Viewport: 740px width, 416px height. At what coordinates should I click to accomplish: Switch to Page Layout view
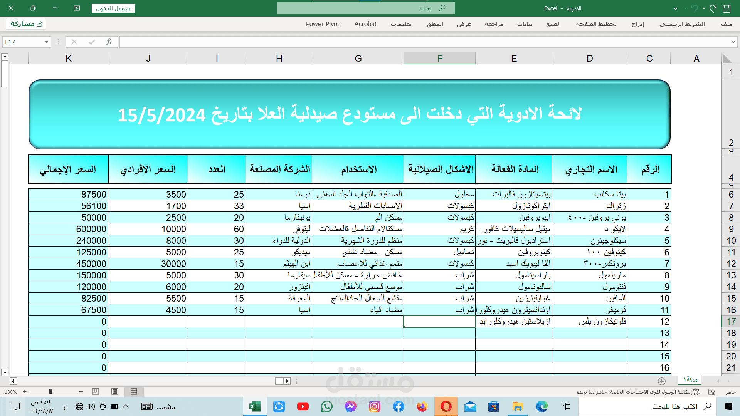[x=115, y=392]
